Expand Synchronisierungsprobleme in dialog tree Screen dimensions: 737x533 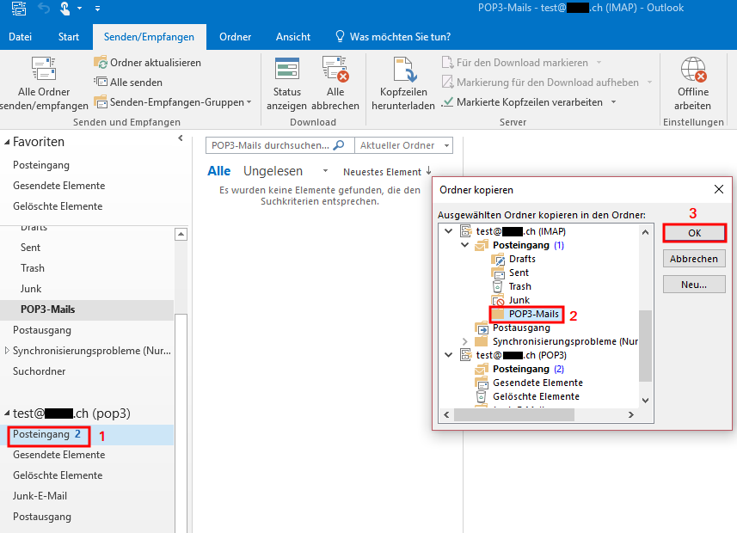tap(465, 341)
